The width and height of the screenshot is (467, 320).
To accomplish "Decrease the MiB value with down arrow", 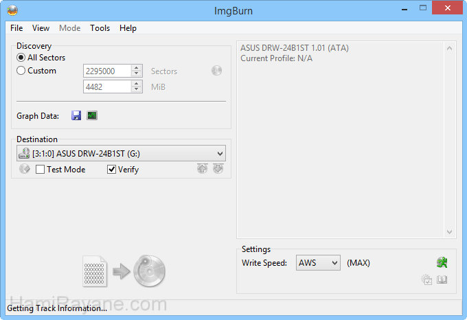I will 137,89.
